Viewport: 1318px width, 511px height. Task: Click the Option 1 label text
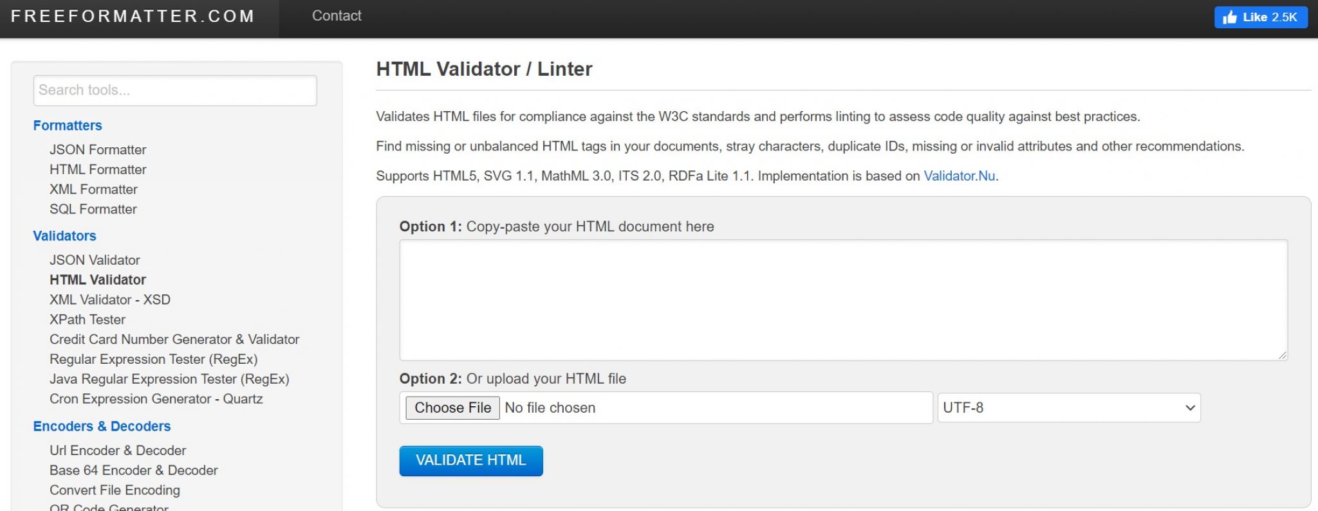[x=557, y=227]
